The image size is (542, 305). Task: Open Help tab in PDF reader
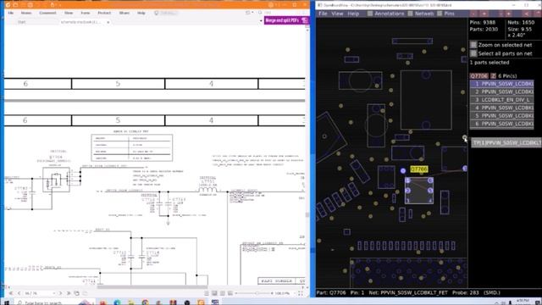tap(141, 13)
